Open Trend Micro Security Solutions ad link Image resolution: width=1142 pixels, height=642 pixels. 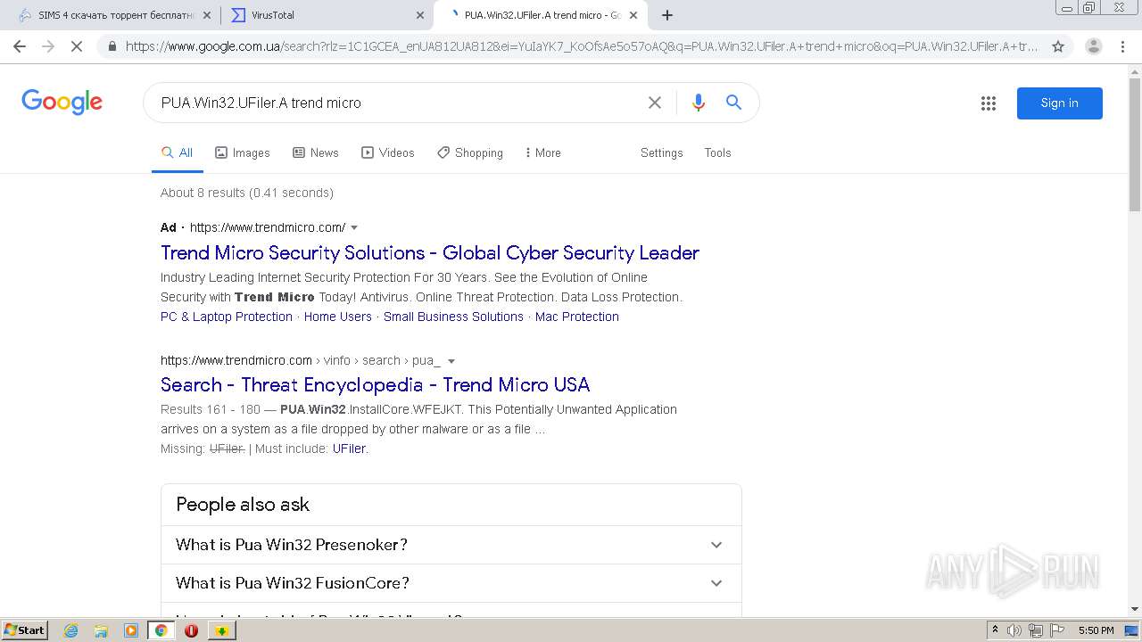[x=430, y=252]
